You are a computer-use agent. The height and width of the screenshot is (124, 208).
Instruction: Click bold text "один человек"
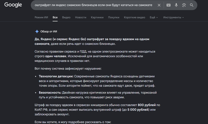pyautogui.click(x=56, y=56)
